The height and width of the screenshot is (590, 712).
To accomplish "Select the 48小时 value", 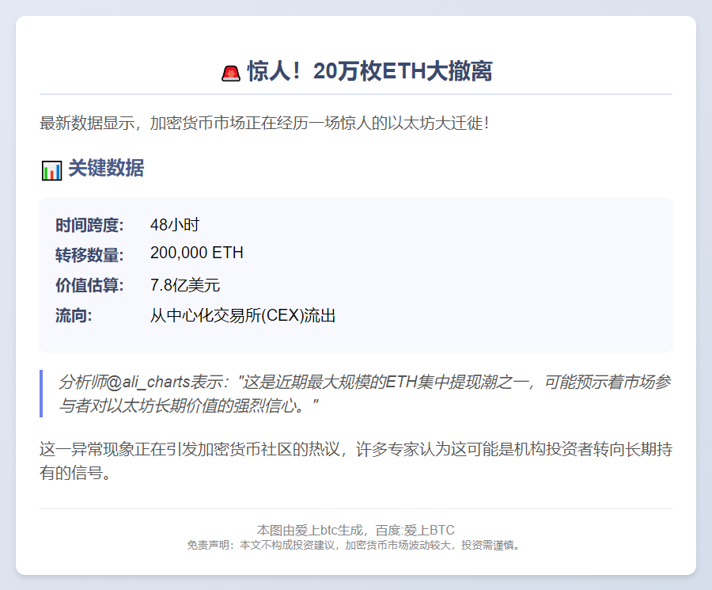I will pyautogui.click(x=174, y=225).
